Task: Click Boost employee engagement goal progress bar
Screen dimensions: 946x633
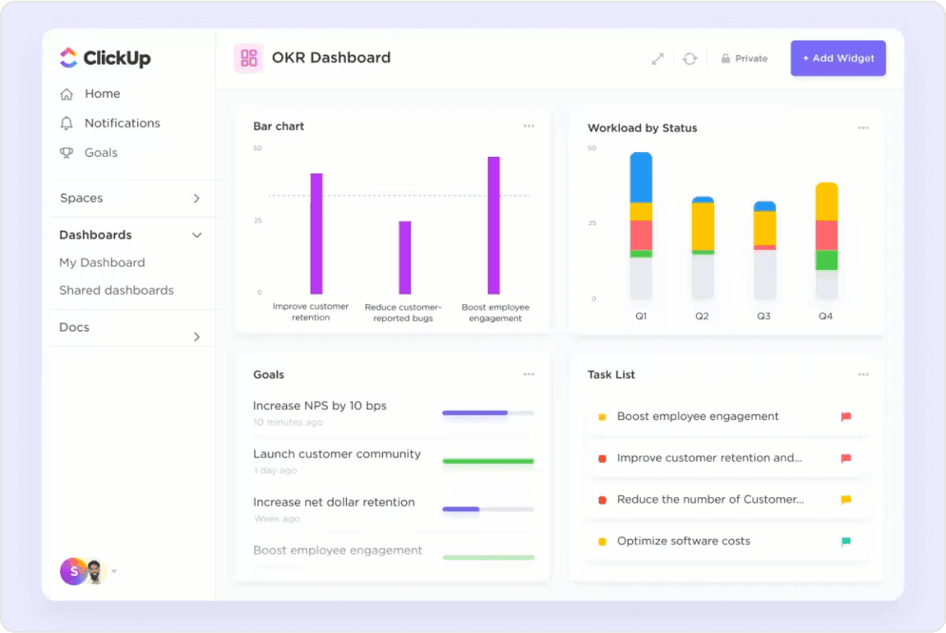Action: coord(488,558)
